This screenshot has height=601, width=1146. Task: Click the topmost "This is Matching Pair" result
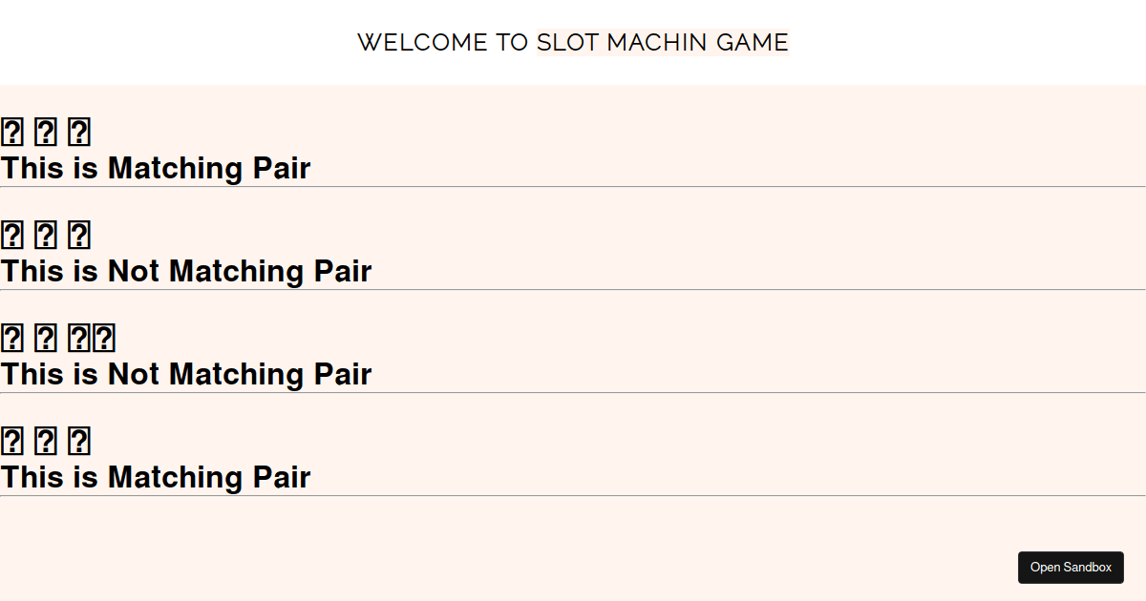(x=156, y=168)
